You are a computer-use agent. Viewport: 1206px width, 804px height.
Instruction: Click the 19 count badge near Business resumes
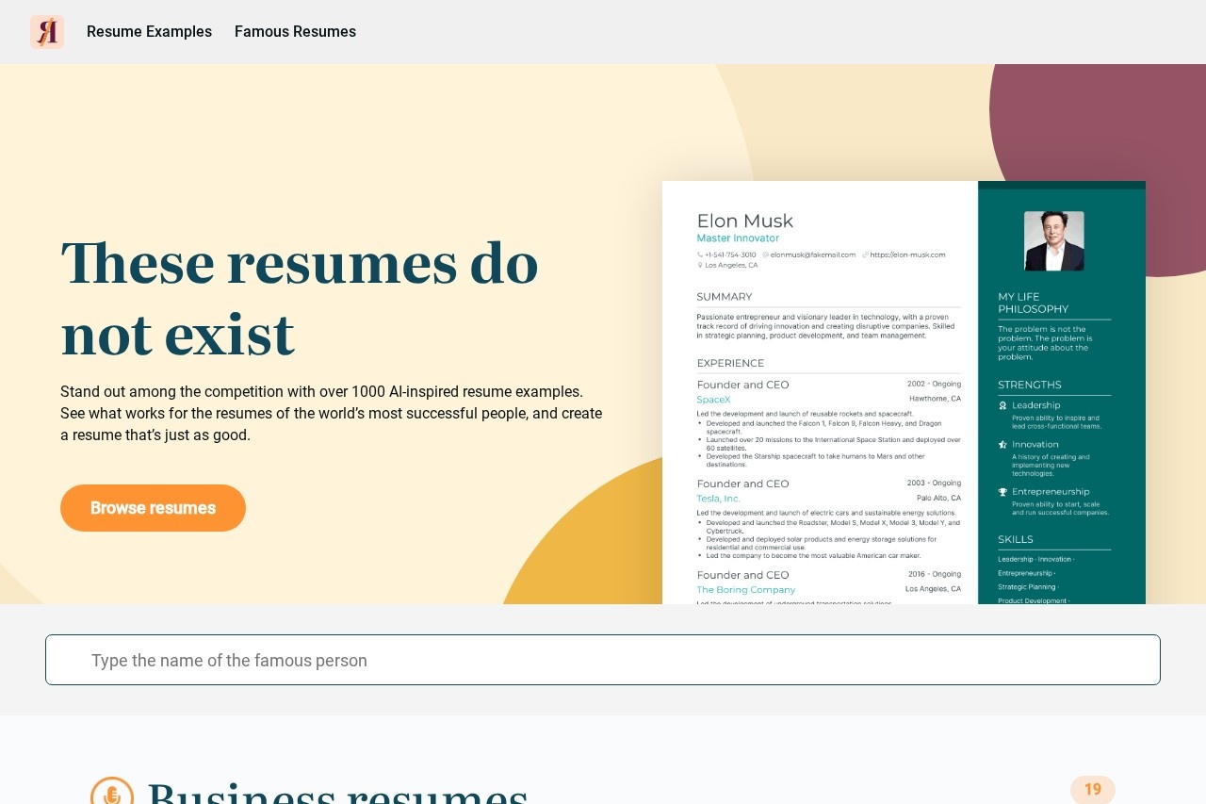click(x=1092, y=789)
